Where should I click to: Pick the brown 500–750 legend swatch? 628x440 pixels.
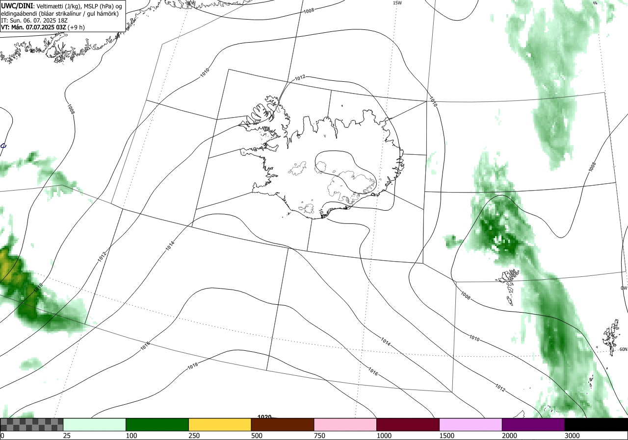(283, 424)
